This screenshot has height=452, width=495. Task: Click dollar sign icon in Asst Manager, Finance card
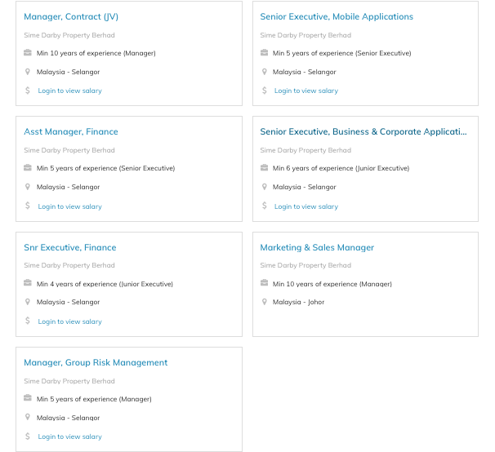click(28, 206)
